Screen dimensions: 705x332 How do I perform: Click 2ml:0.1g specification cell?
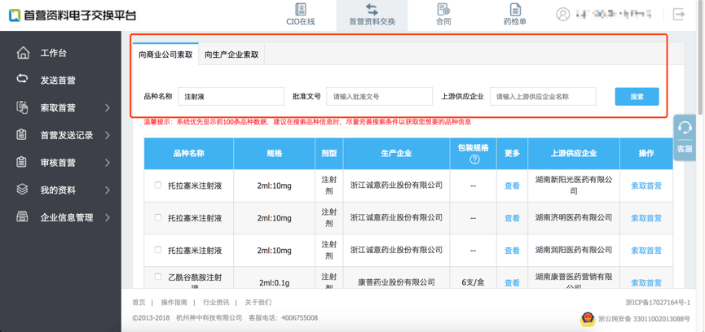click(274, 282)
